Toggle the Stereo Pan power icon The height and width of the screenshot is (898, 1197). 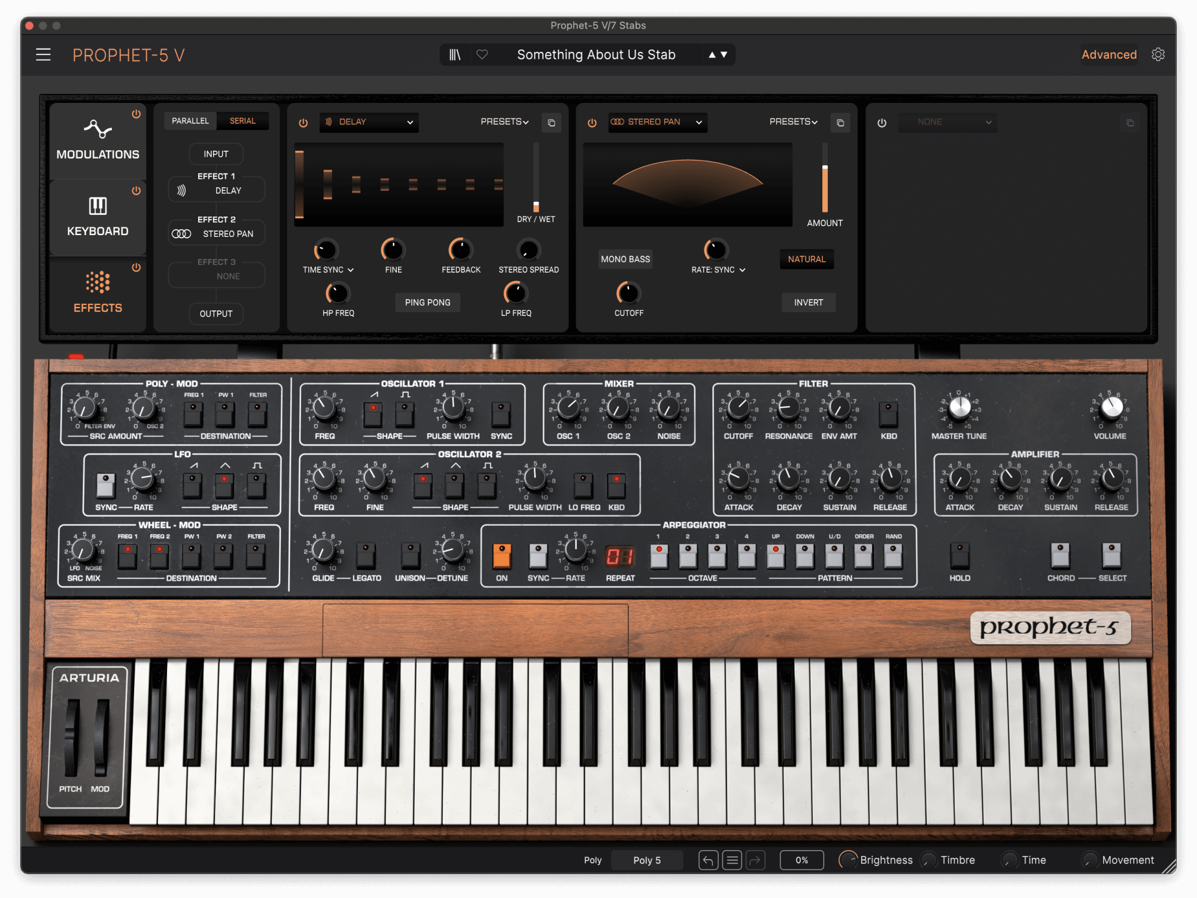[x=592, y=123]
